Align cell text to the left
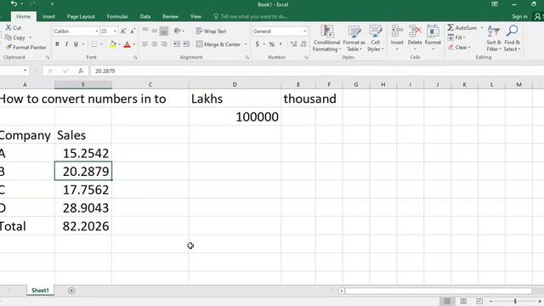 pos(145,44)
